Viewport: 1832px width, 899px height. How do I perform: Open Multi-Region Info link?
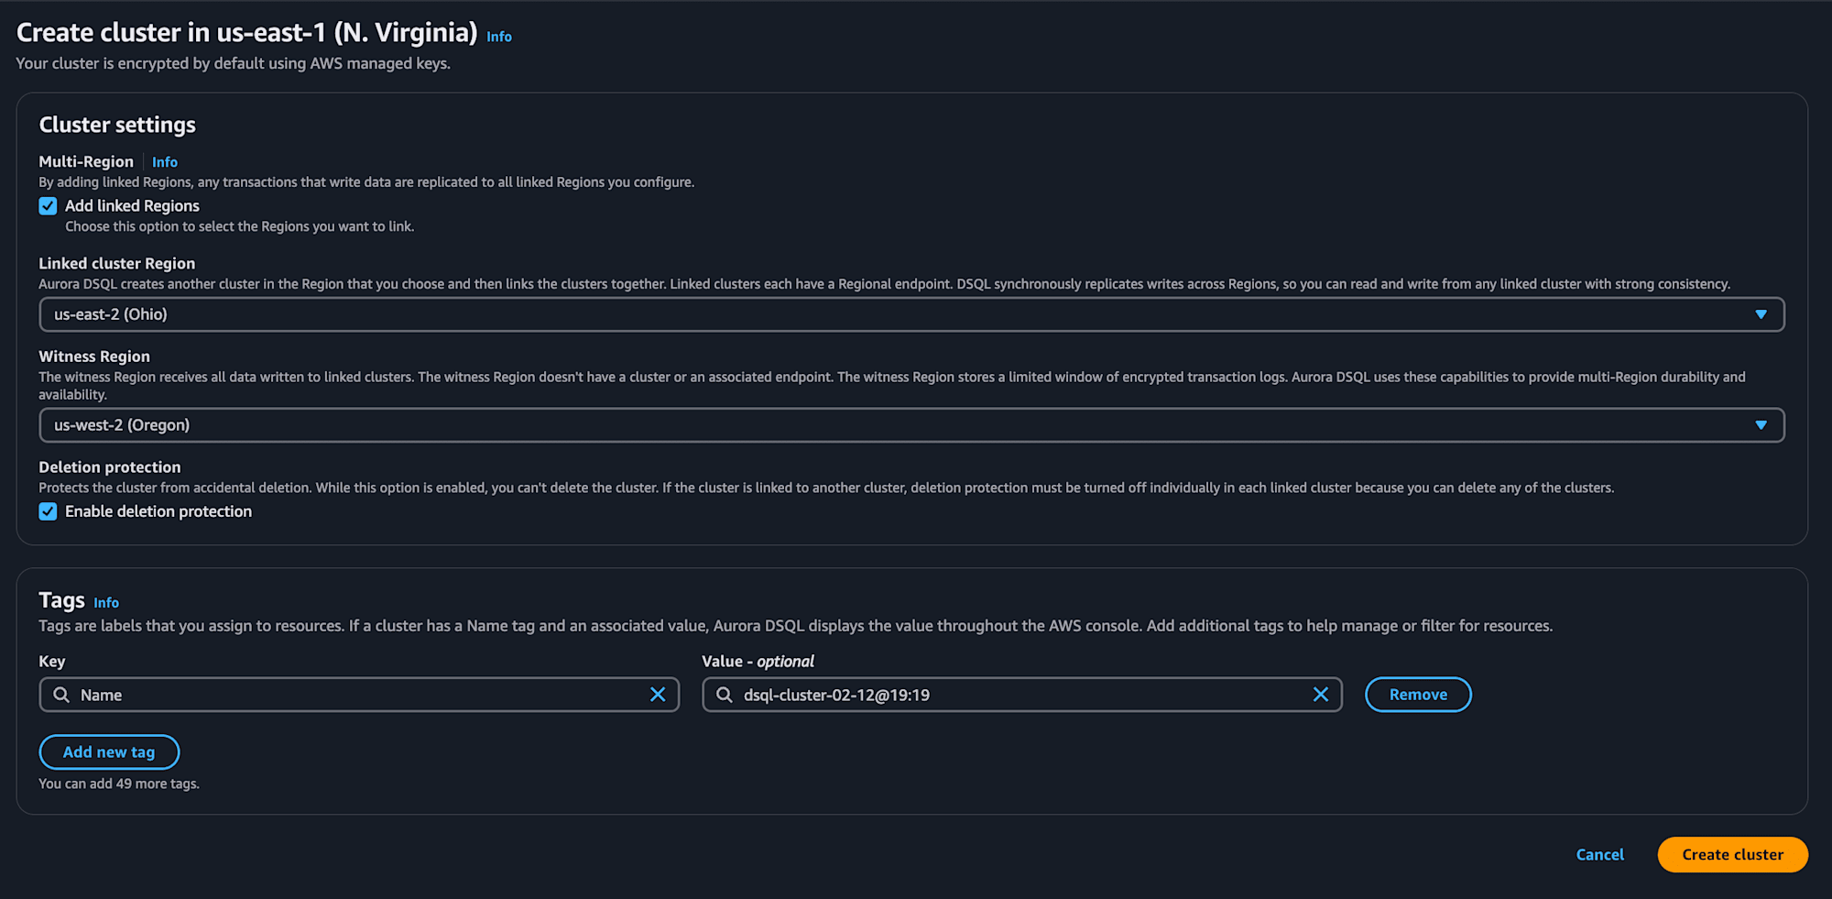165,162
